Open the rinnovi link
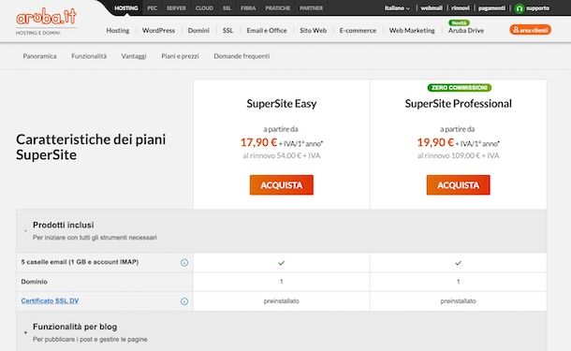571x351 pixels. point(461,8)
